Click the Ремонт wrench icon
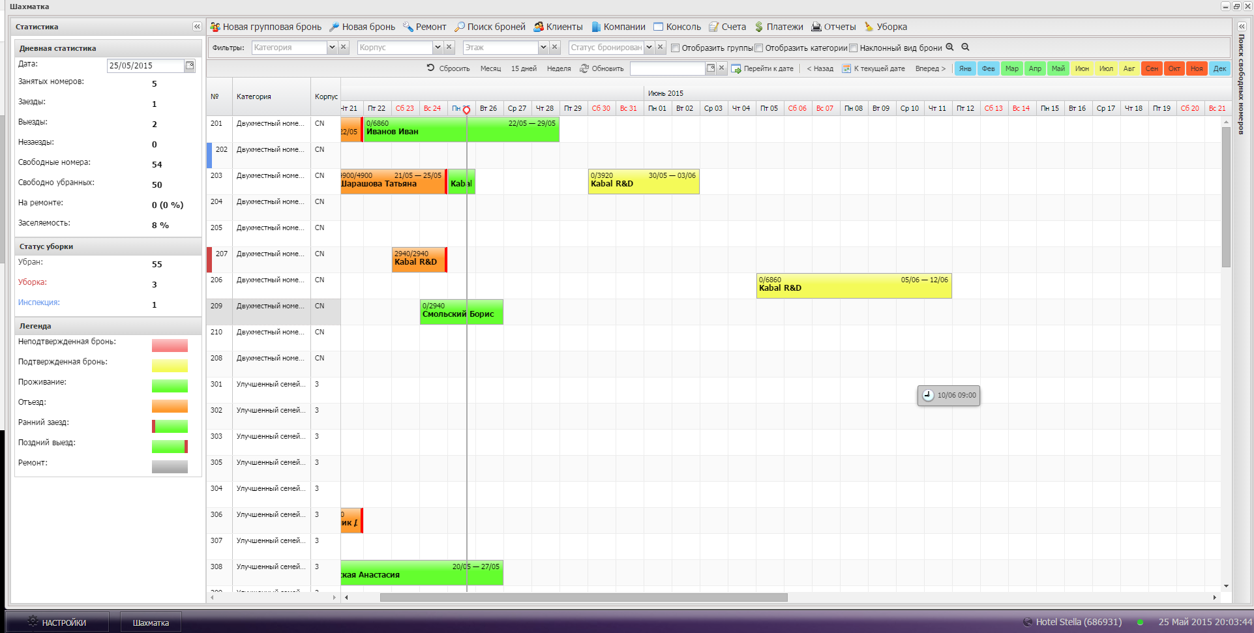 point(408,27)
